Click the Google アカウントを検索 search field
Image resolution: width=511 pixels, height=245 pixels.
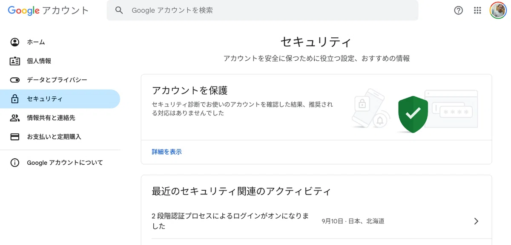[x=262, y=10]
